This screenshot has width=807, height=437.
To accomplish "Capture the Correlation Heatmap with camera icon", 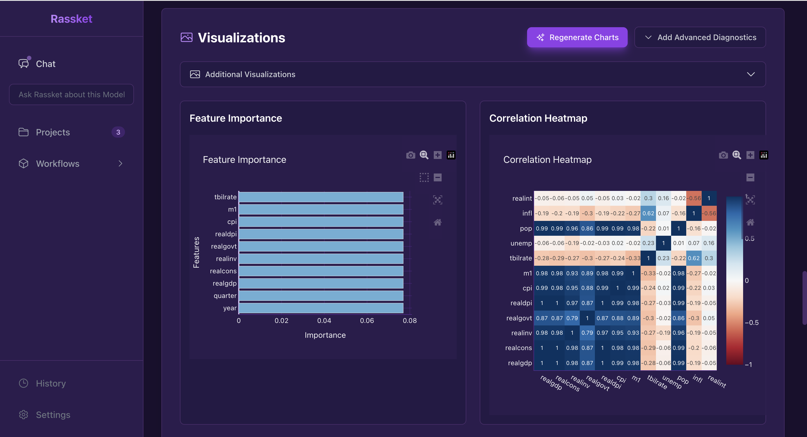I will pos(723,155).
